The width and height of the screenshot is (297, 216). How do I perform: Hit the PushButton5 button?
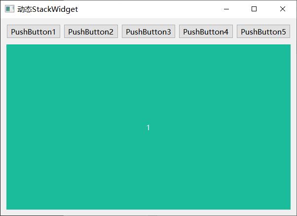263,32
